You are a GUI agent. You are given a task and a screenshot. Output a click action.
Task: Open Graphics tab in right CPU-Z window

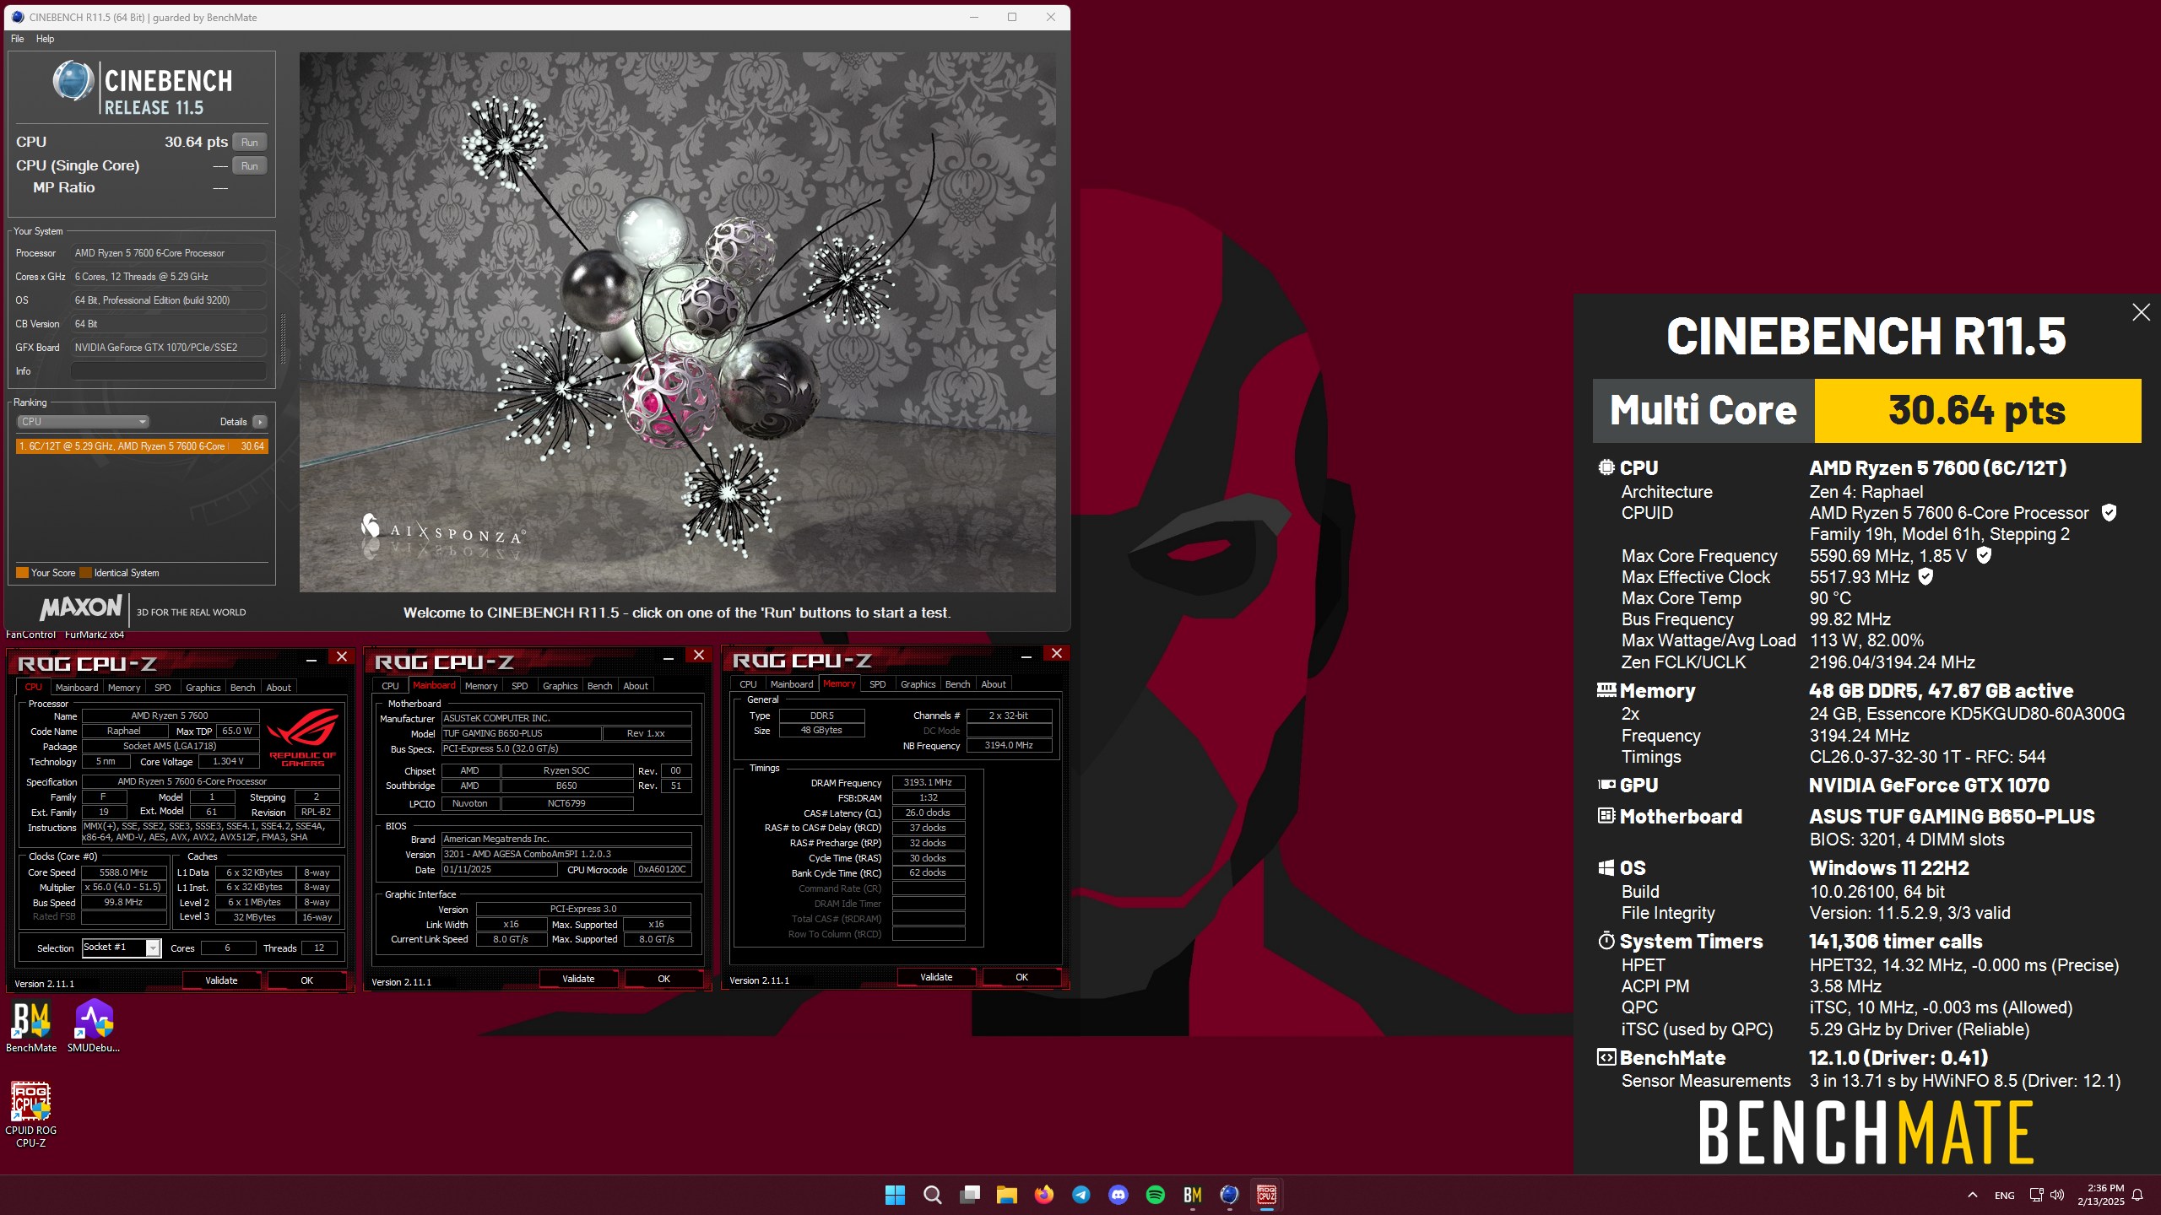[918, 684]
